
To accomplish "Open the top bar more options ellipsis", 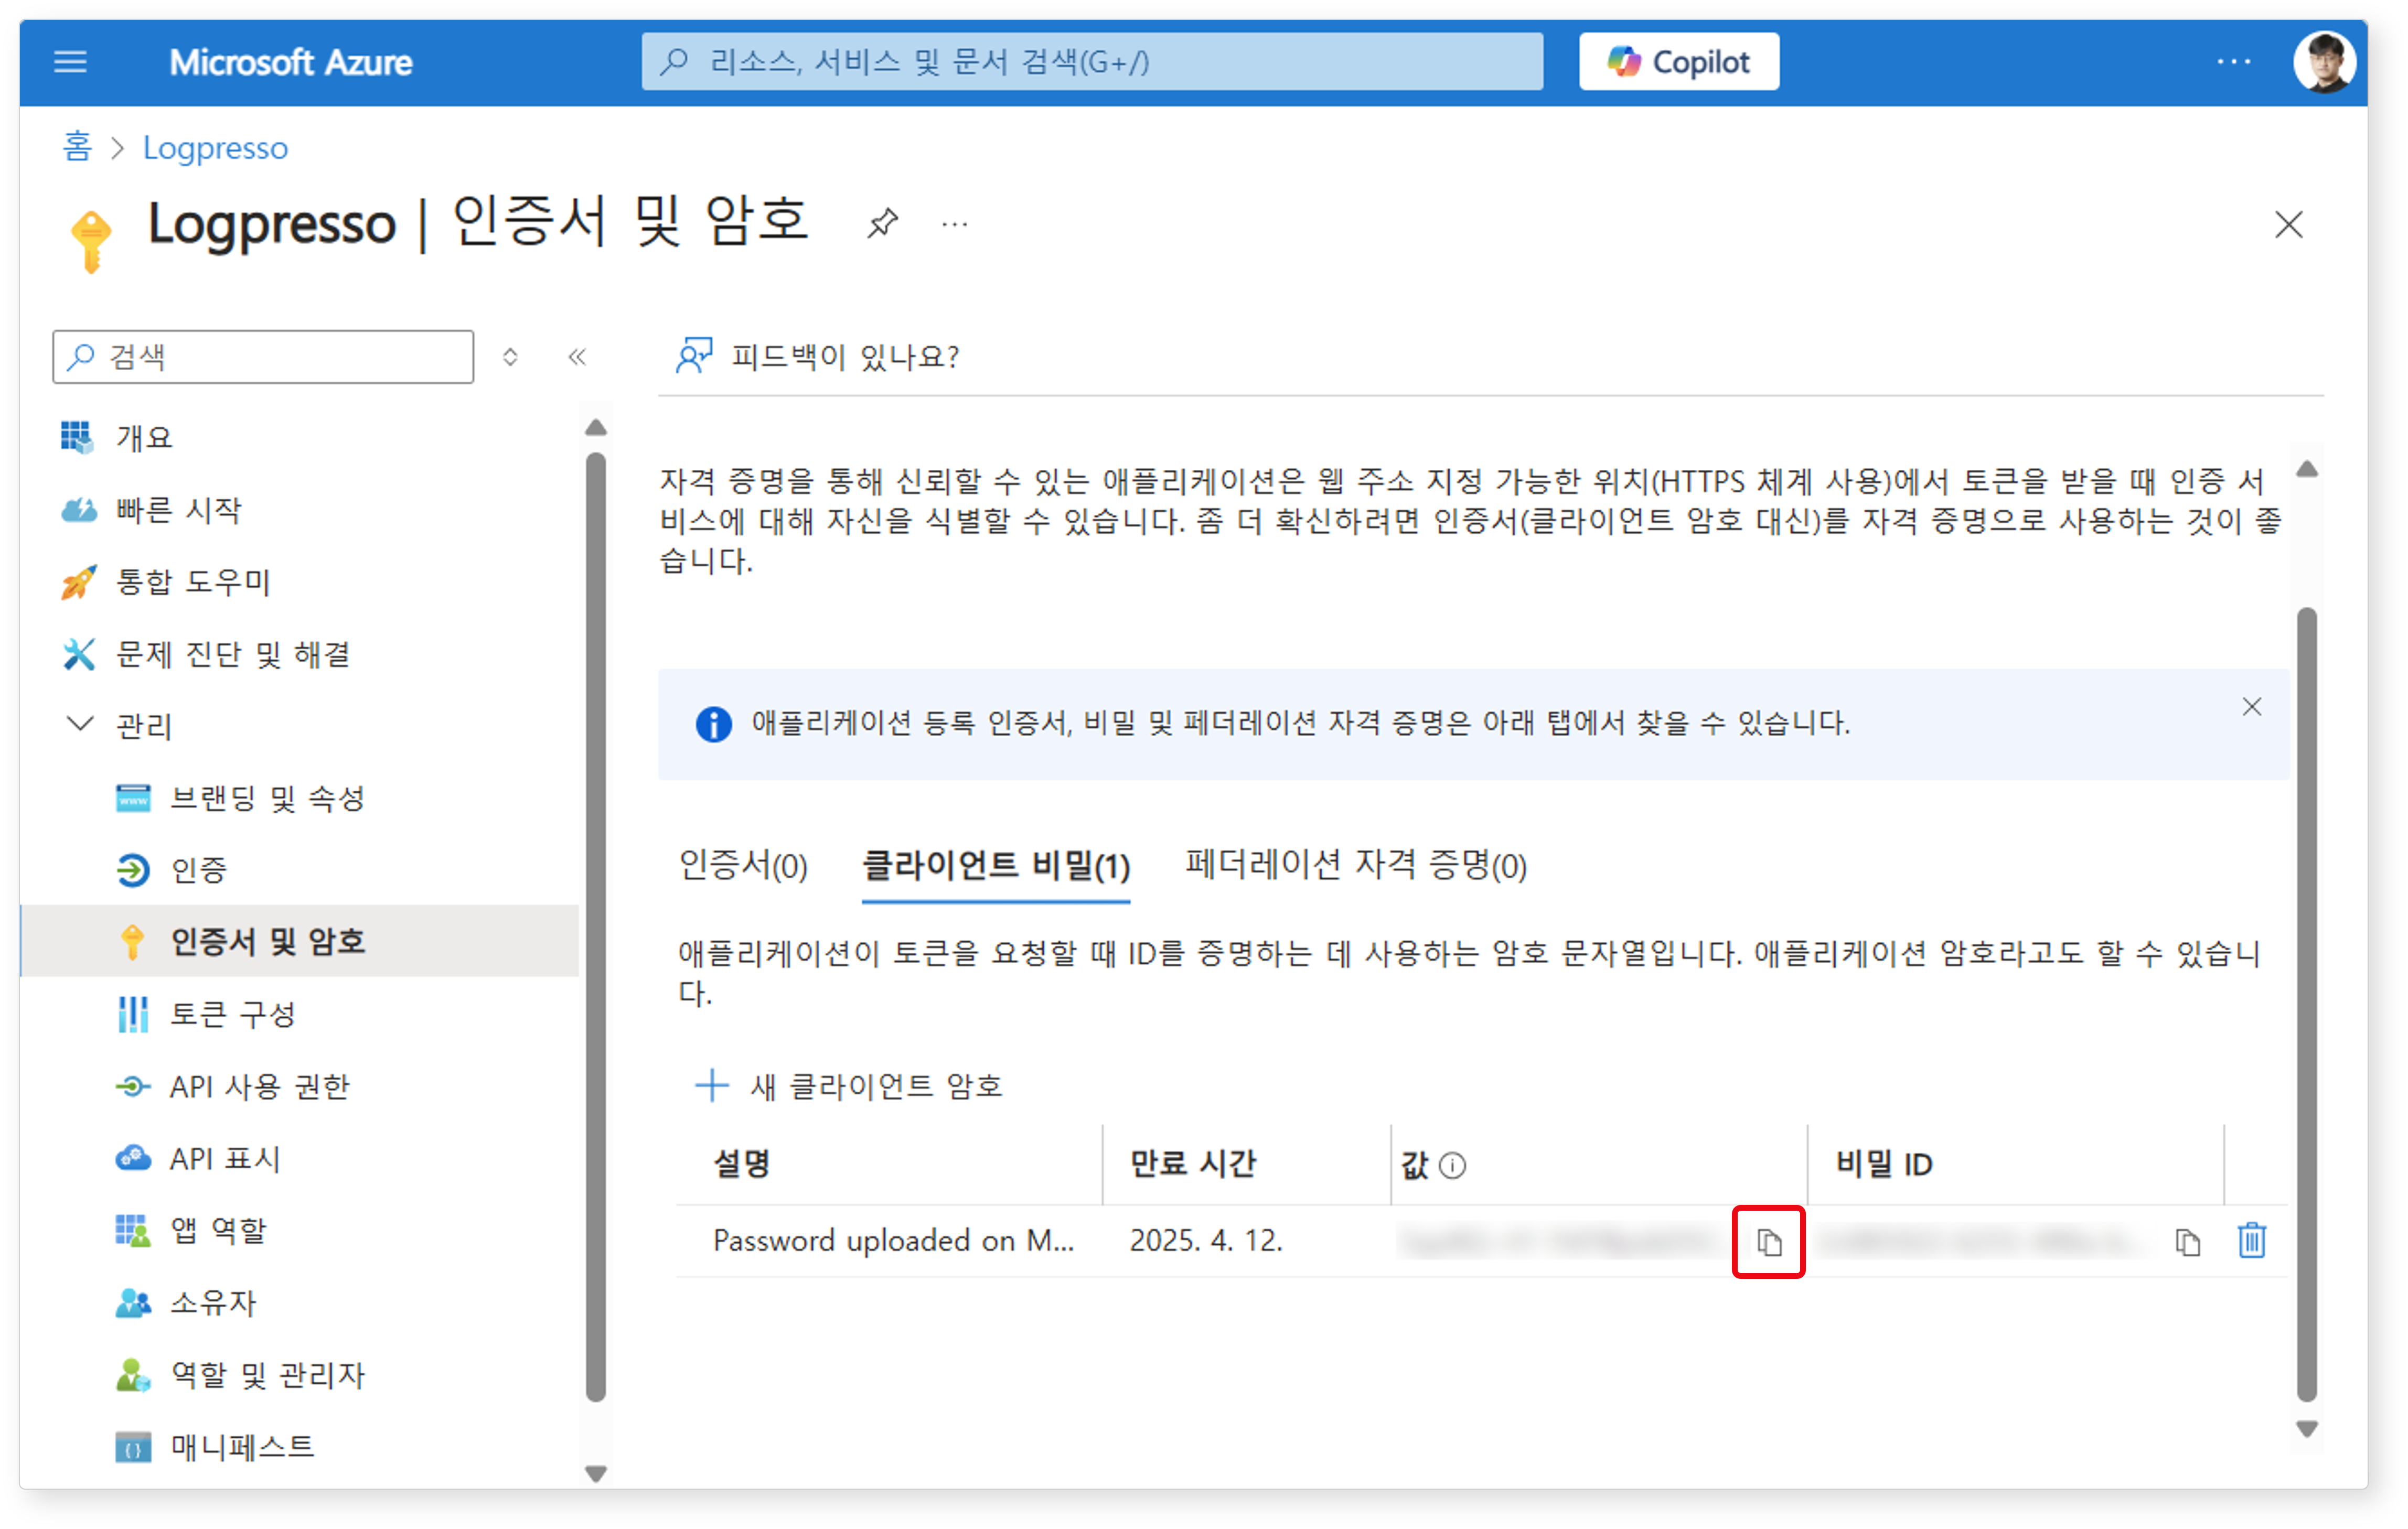I will pos(2233,62).
